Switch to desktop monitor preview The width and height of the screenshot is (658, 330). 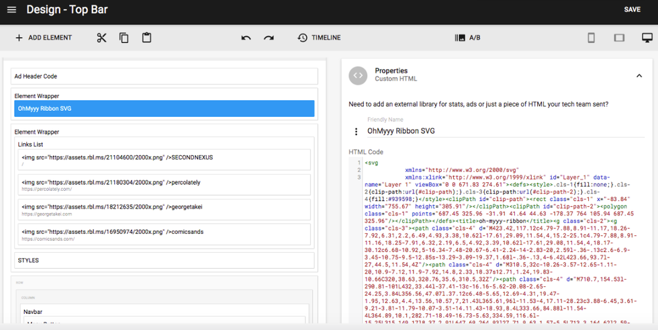coord(647,38)
